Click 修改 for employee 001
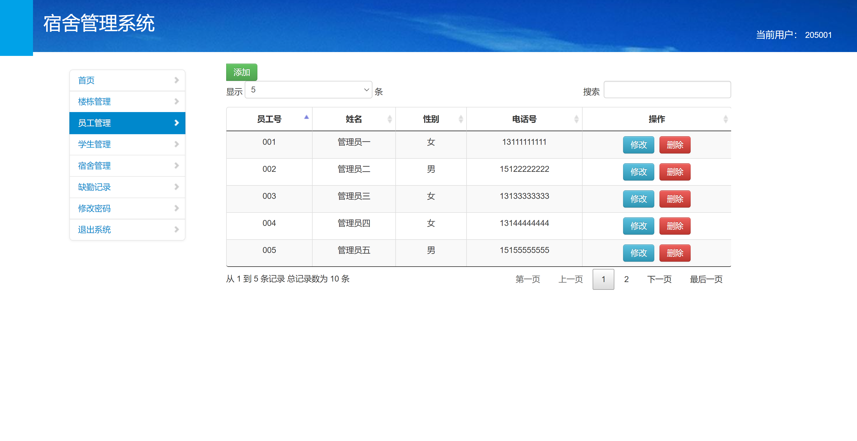The image size is (857, 441). pyautogui.click(x=638, y=145)
